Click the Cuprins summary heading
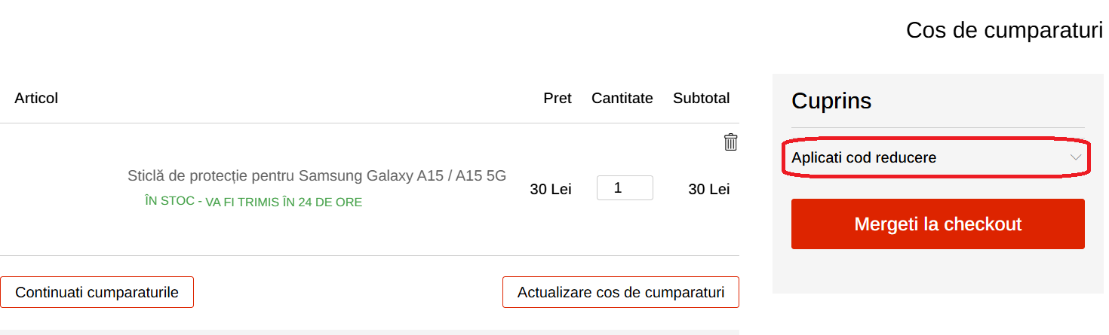The height and width of the screenshot is (335, 1109). click(831, 101)
